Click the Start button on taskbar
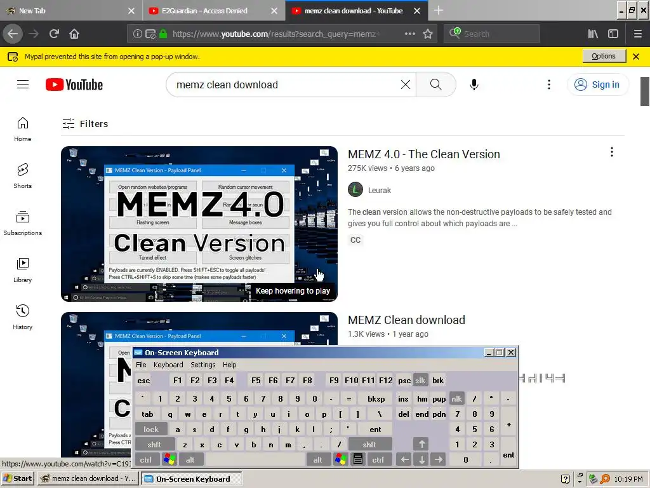Screen dimensions: 650x488 [x=18, y=478]
